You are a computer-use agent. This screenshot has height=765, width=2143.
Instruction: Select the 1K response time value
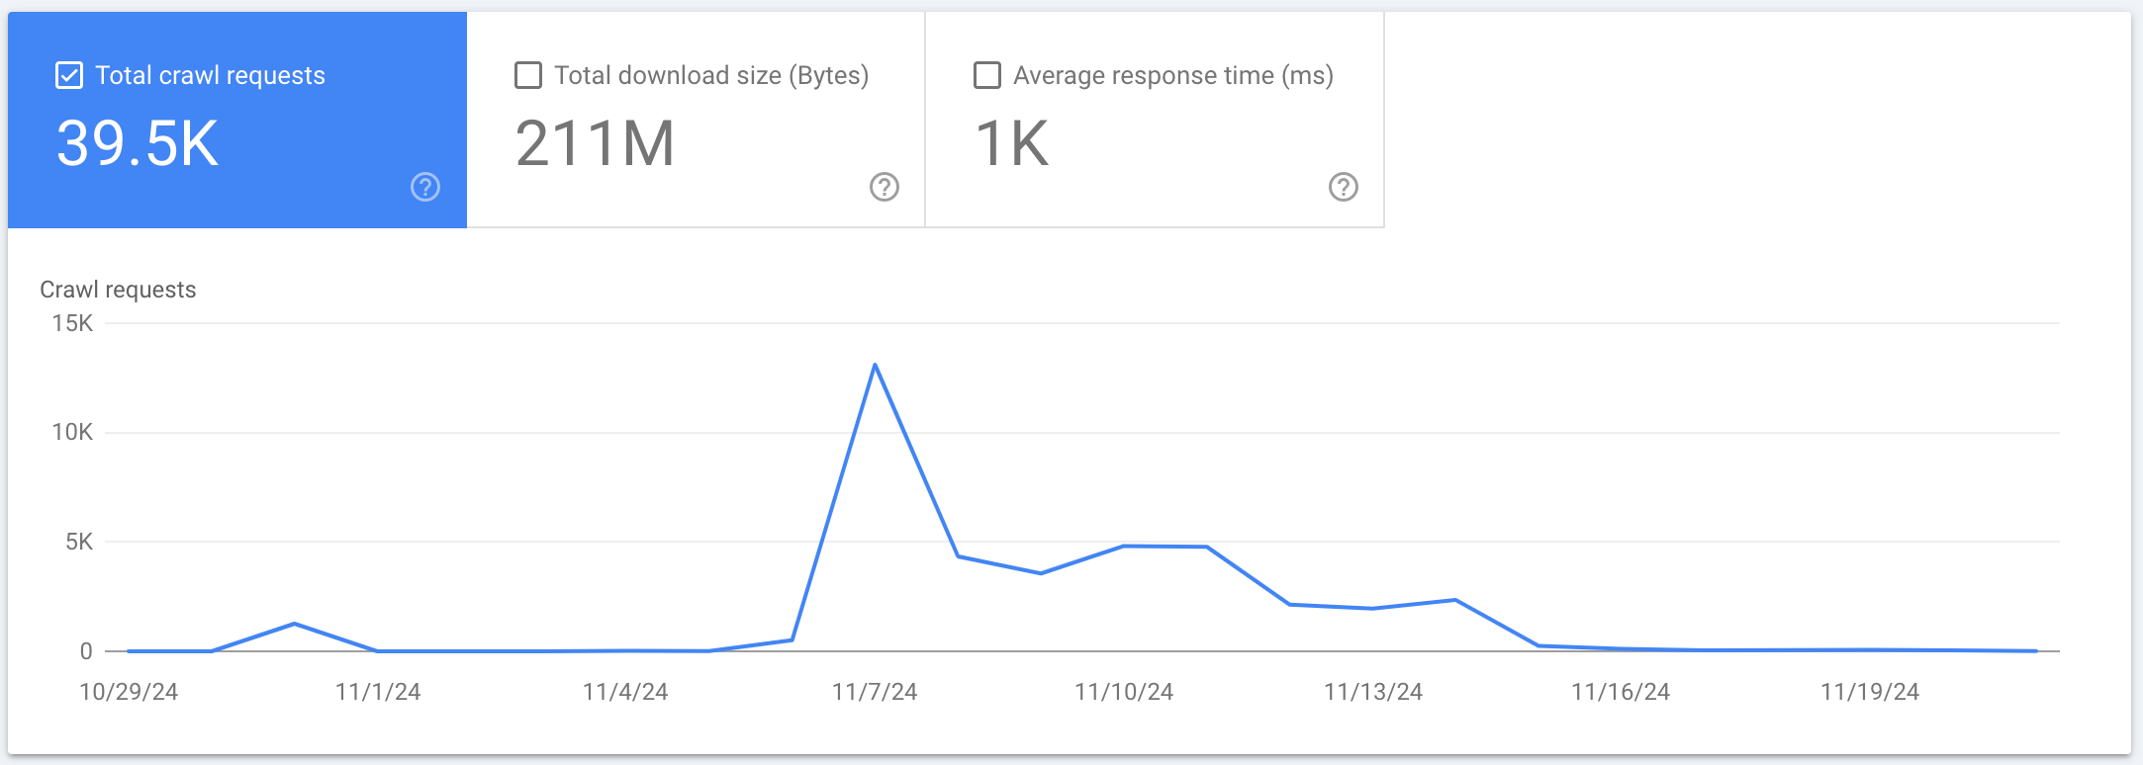pos(1012,144)
